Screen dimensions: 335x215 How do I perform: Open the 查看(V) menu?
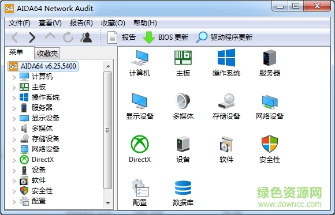pyautogui.click(x=50, y=23)
